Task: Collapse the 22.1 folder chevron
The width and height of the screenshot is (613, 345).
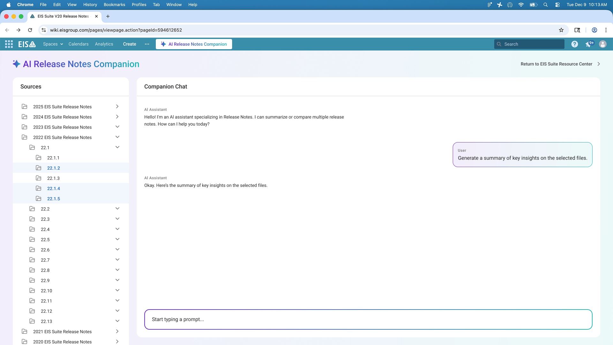Action: 117,147
